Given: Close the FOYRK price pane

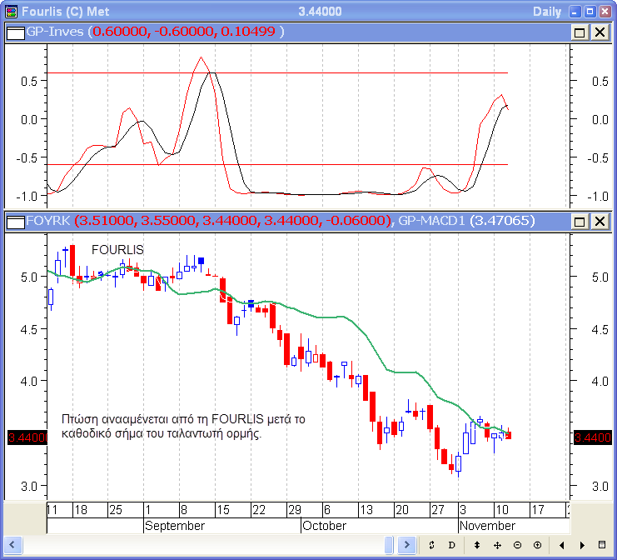Looking at the screenshot, I should point(599,222).
